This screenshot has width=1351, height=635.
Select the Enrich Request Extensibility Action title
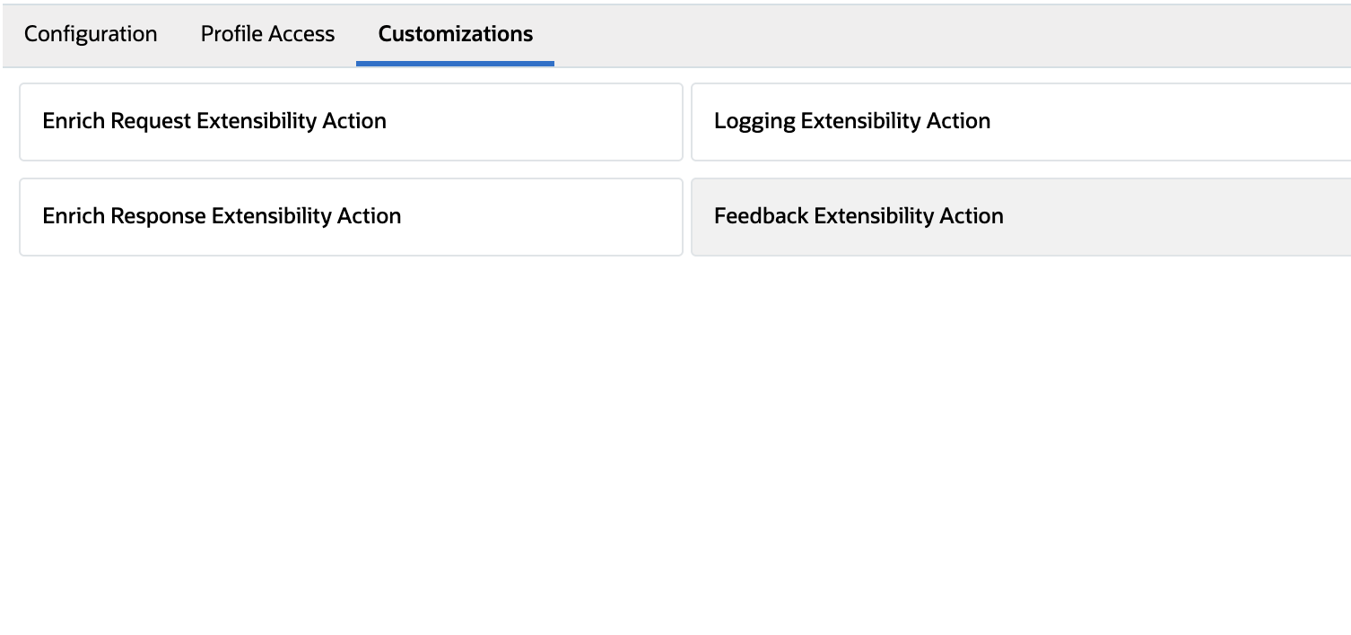[214, 120]
